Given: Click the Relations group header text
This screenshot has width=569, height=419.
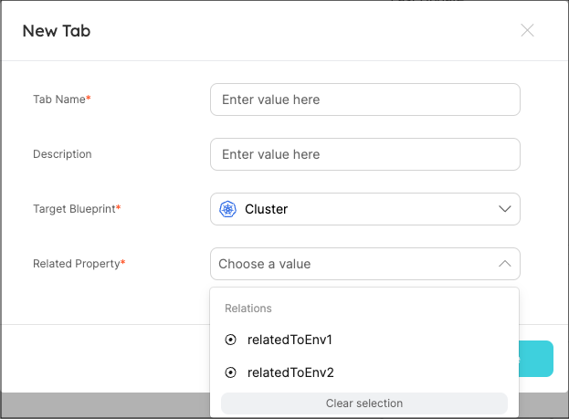Looking at the screenshot, I should pos(248,309).
